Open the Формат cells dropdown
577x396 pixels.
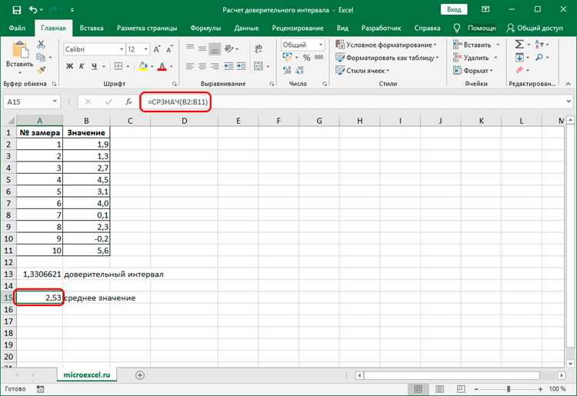473,70
